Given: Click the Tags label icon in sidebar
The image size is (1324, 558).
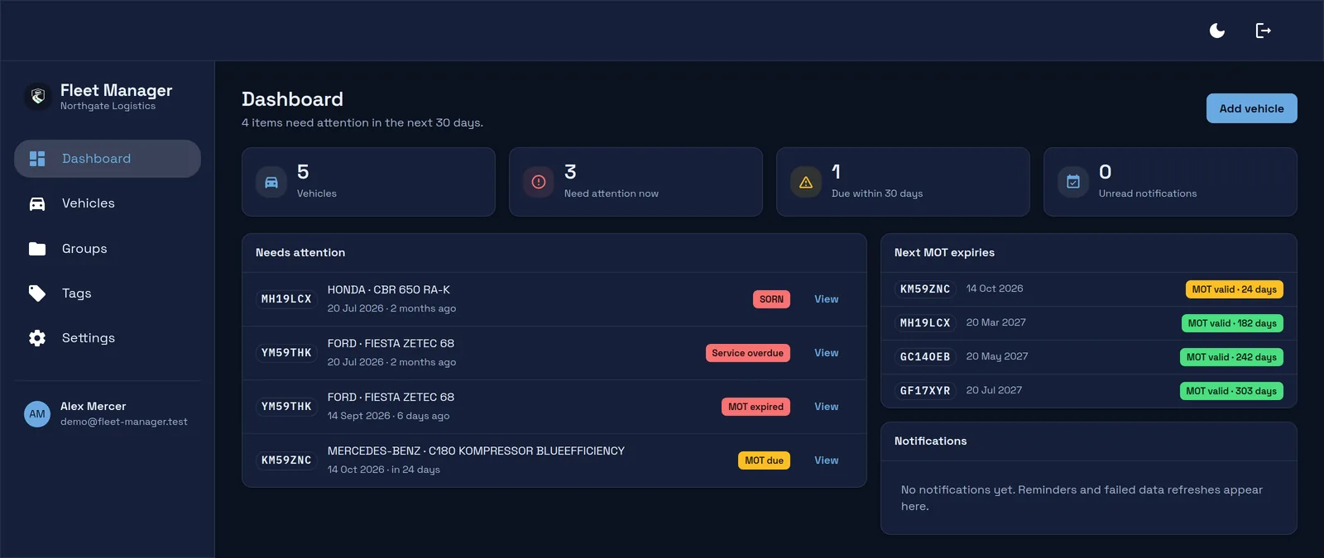Looking at the screenshot, I should click(37, 293).
